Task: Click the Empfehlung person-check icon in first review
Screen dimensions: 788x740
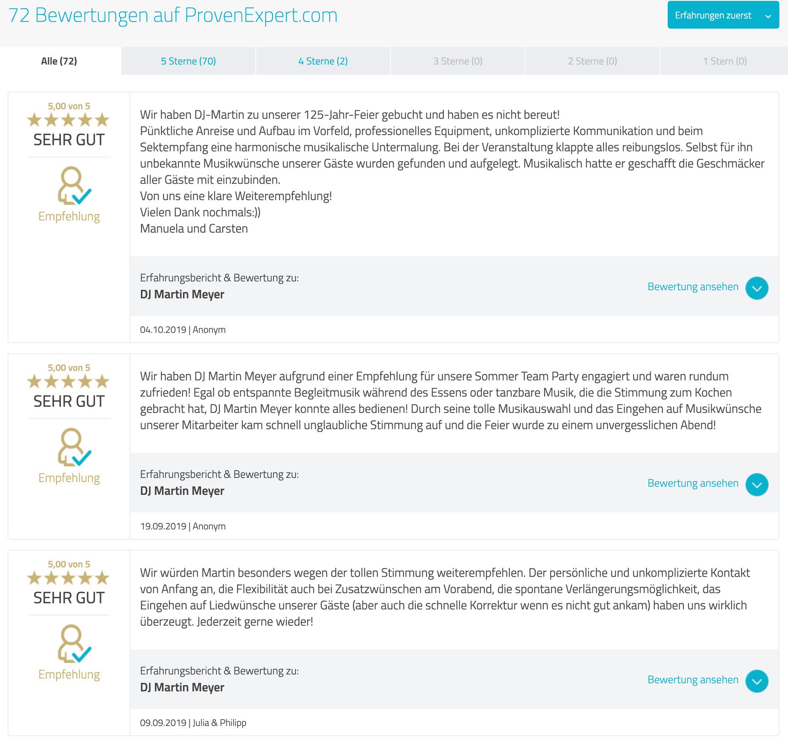Action: point(74,186)
